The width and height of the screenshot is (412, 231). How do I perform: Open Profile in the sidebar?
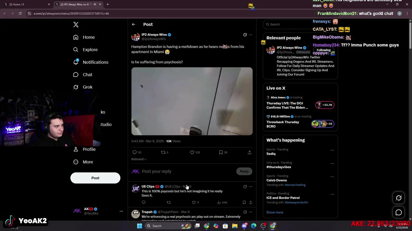click(84, 149)
